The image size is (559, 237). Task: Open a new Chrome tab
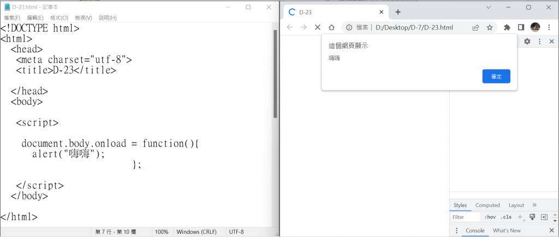398,12
